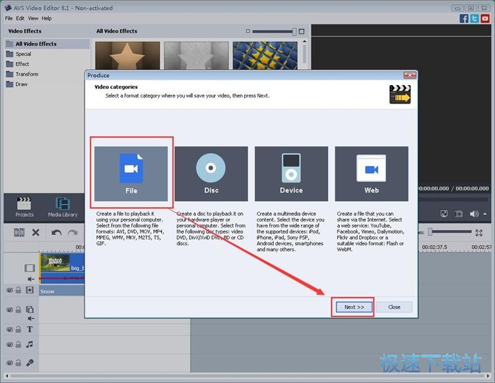Lock the music track
This screenshot has width=495, height=383.
[x=18, y=344]
